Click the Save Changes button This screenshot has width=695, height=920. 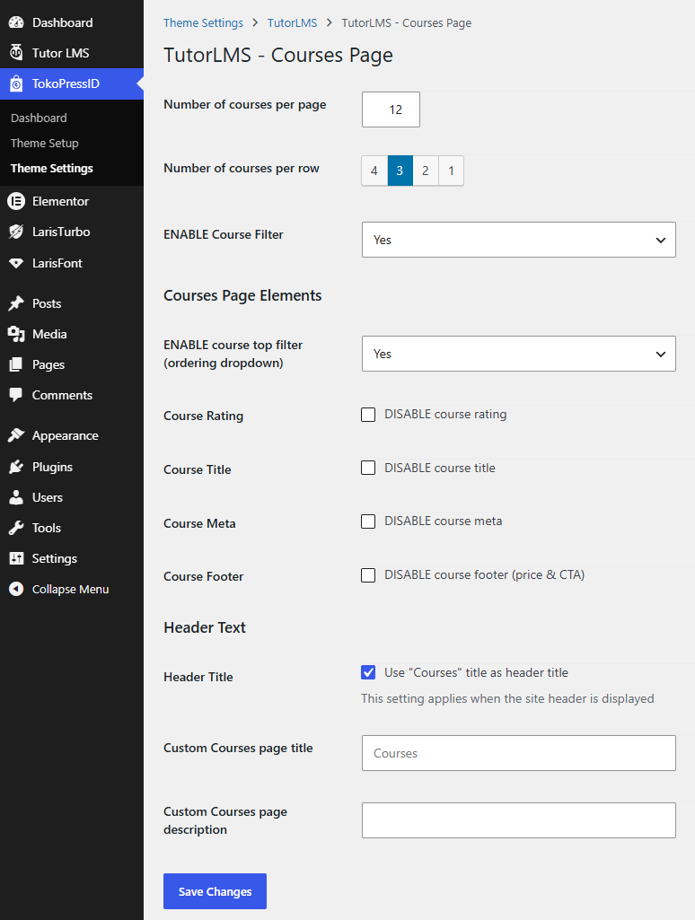[x=215, y=891]
